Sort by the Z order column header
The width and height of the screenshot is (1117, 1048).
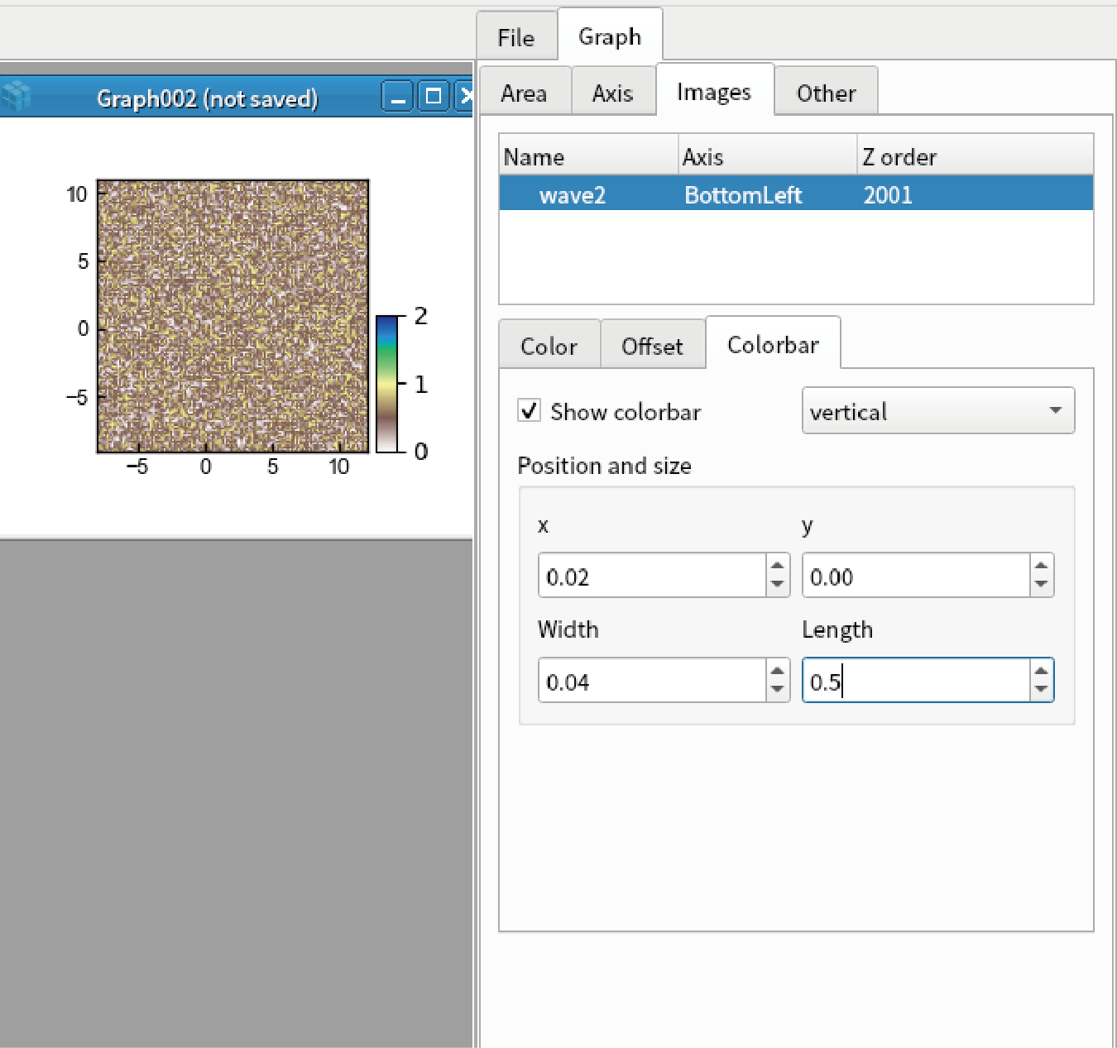pos(976,155)
